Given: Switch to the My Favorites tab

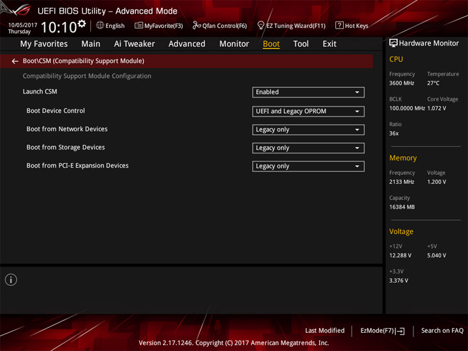Looking at the screenshot, I should click(x=44, y=44).
